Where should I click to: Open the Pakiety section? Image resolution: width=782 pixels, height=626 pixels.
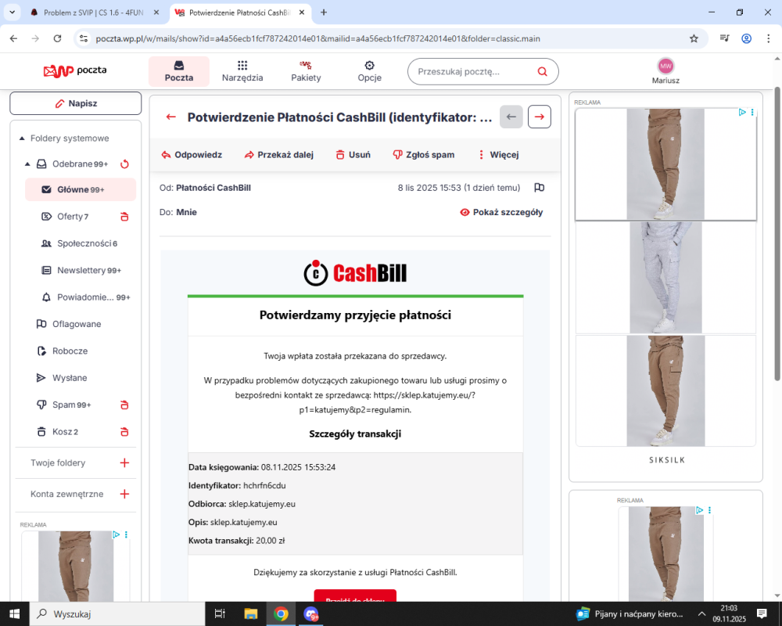tap(306, 71)
